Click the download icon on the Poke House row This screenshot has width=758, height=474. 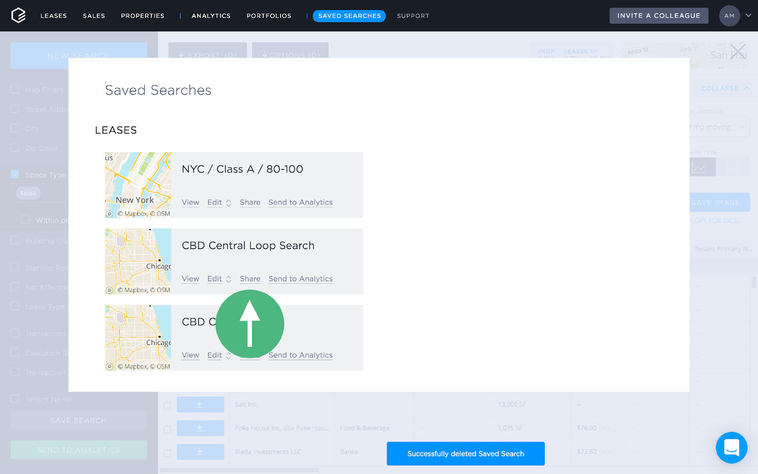click(200, 428)
